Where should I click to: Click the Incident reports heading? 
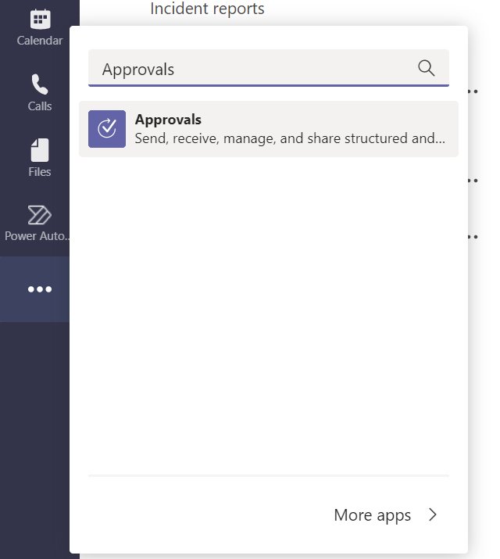coord(207,9)
